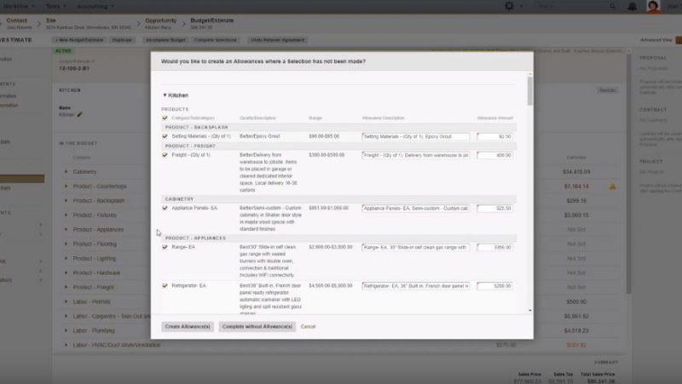Open the Accounting menu
This screenshot has width=682, height=384.
tap(92, 6)
